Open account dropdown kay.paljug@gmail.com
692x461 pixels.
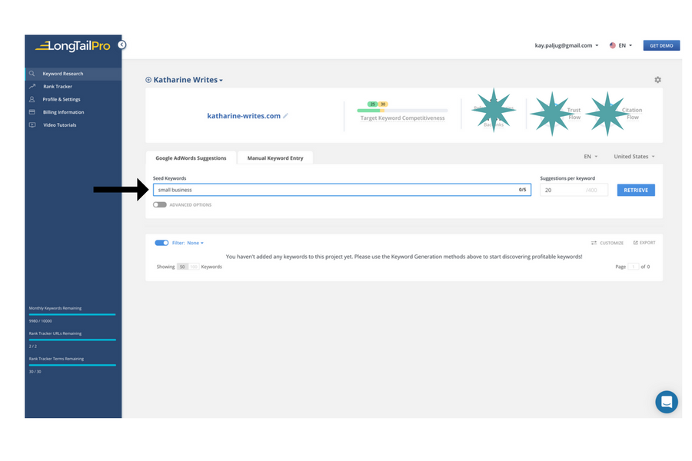567,45
